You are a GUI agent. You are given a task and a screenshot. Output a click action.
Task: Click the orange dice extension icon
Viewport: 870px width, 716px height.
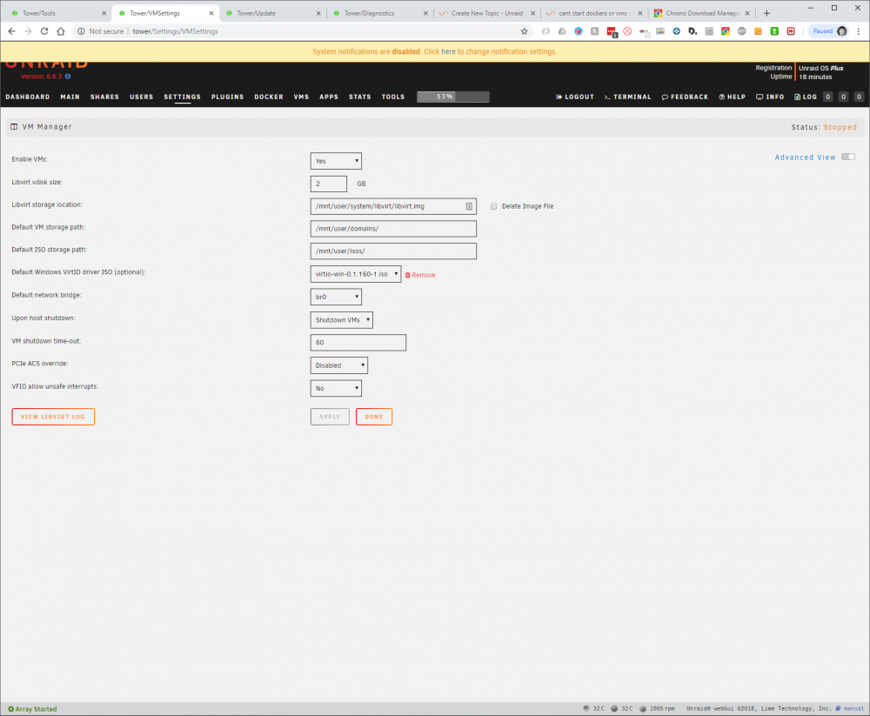pos(758,31)
